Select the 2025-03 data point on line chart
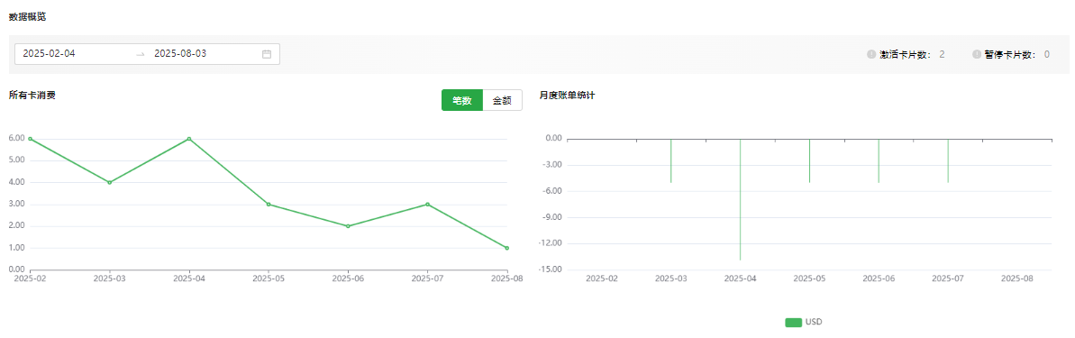 pos(110,182)
